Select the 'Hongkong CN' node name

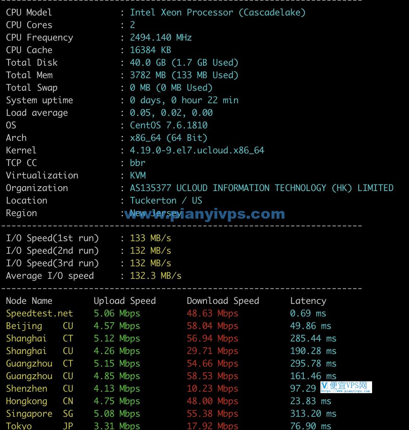39,401
